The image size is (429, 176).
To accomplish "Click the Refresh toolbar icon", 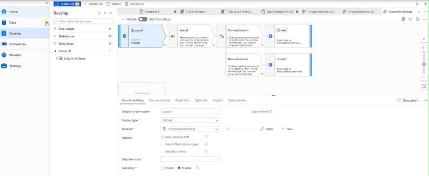I will (109, 4).
